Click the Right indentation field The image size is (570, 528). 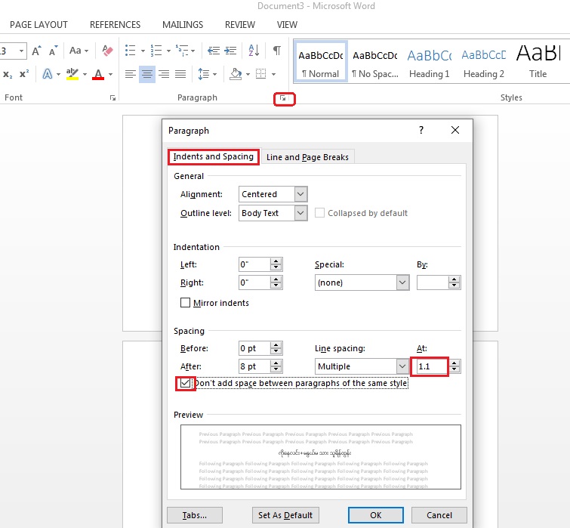(x=254, y=283)
